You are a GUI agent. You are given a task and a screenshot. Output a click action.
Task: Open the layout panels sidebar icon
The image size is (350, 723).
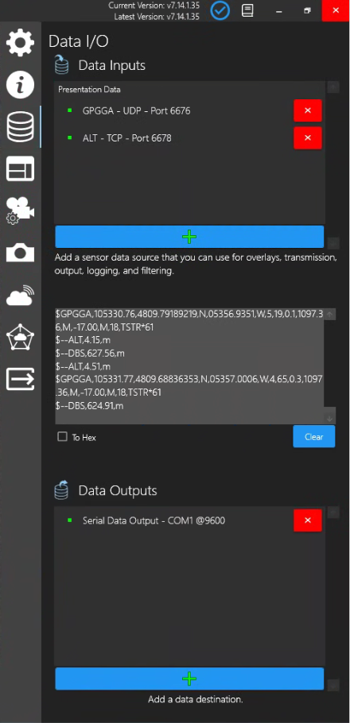click(x=20, y=168)
